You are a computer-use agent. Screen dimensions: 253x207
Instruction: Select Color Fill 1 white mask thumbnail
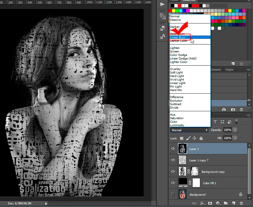point(196,183)
